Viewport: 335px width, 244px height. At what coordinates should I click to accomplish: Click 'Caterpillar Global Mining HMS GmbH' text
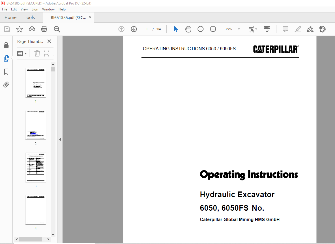240,219
